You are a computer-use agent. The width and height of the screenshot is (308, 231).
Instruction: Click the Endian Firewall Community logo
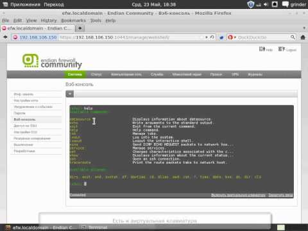[52, 61]
